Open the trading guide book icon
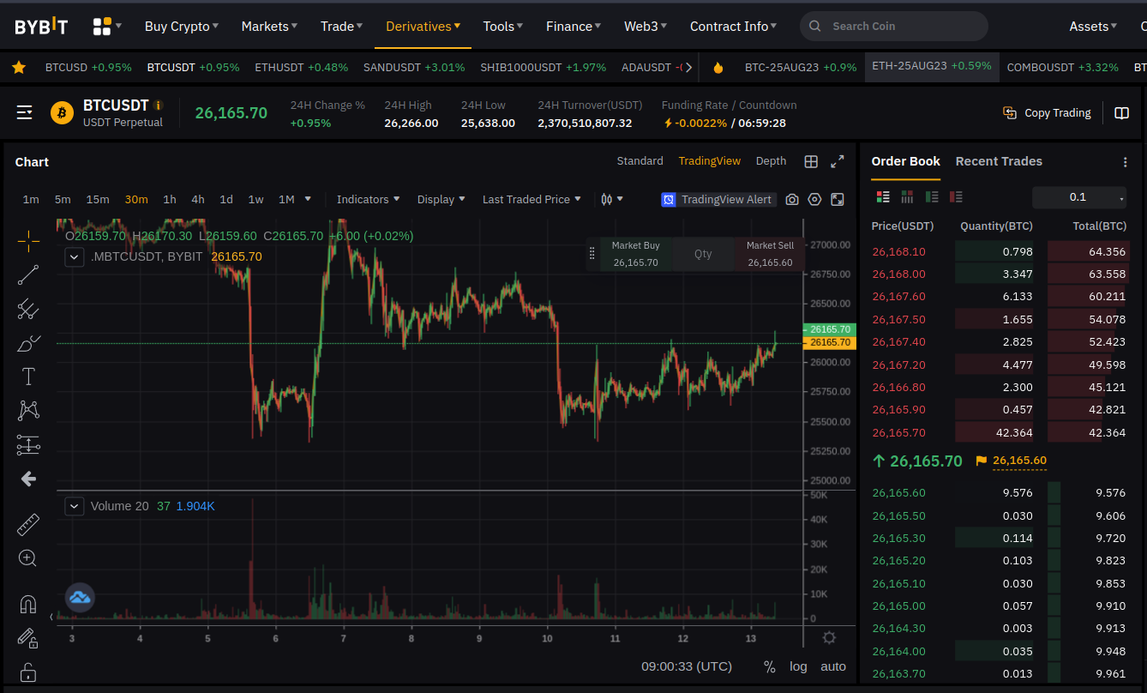Screen dimensions: 1147x693 coord(1121,113)
